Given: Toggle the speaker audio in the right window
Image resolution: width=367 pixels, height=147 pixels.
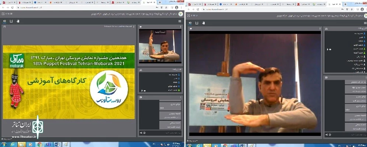Looking at the screenshot, I should coord(190,23).
